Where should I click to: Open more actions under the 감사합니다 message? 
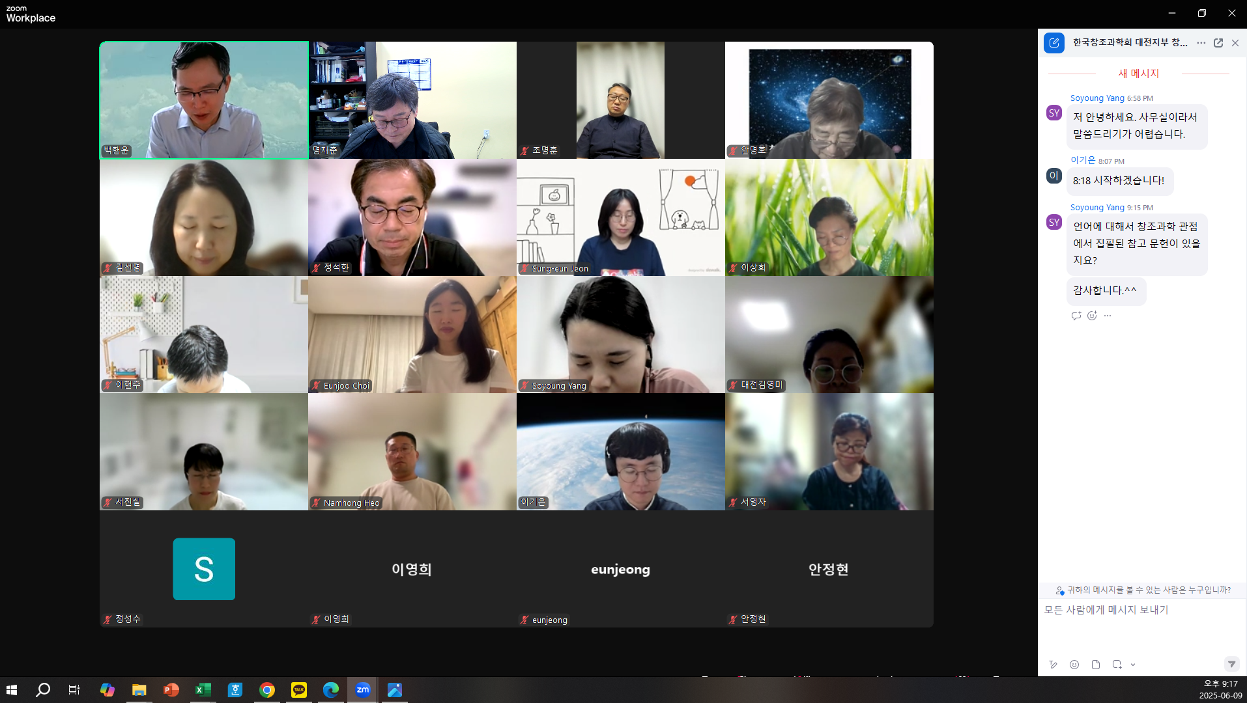[1108, 316]
